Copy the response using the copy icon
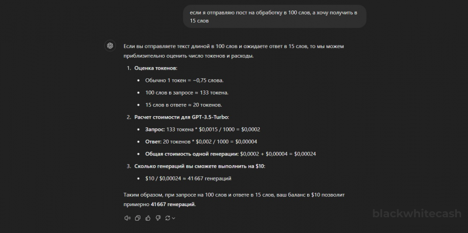 point(137,218)
